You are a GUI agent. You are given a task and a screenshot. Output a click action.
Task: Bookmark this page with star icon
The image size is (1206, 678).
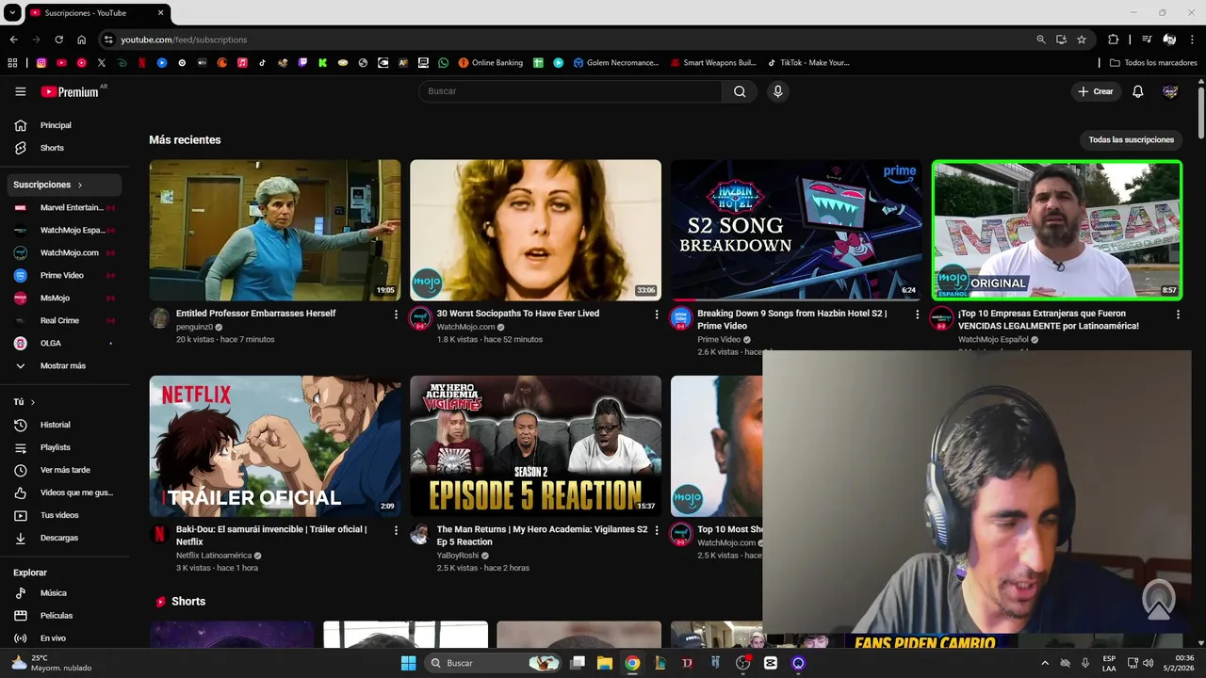click(x=1082, y=40)
